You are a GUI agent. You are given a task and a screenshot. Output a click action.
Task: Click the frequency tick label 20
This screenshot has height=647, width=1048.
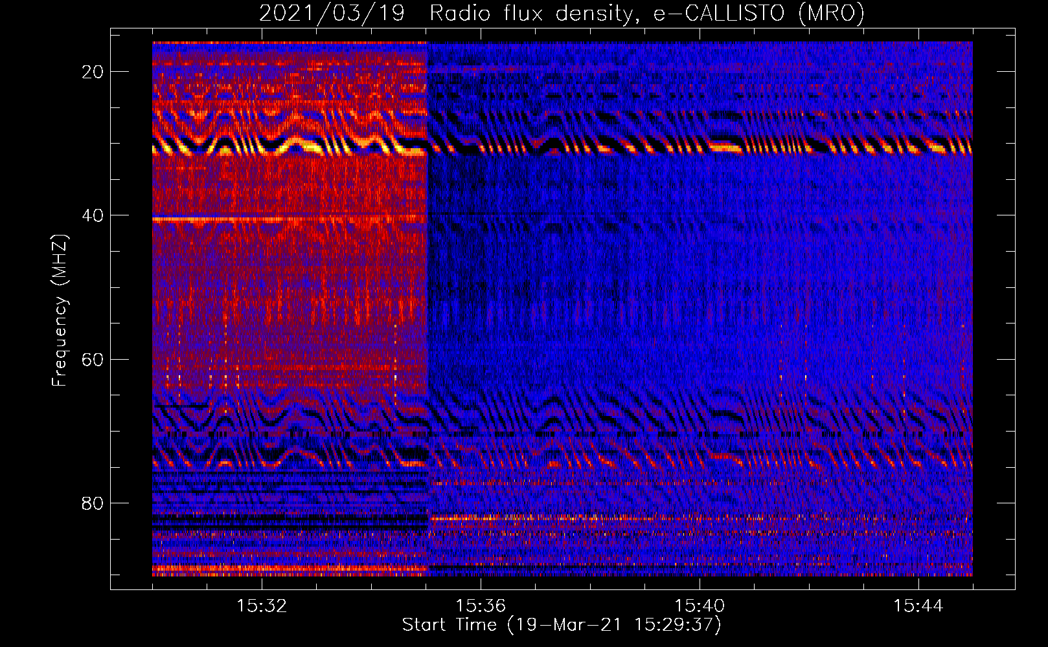(x=93, y=72)
